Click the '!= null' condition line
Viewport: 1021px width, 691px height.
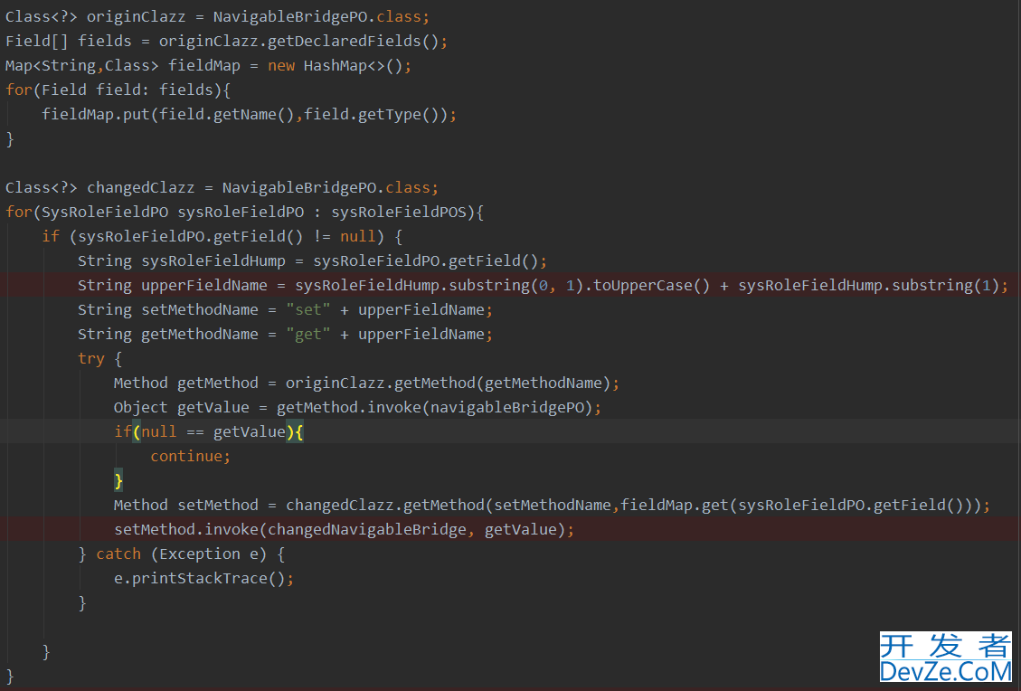point(222,236)
